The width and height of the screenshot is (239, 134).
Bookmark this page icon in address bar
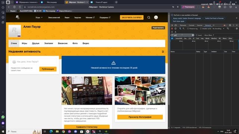click(x=178, y=7)
